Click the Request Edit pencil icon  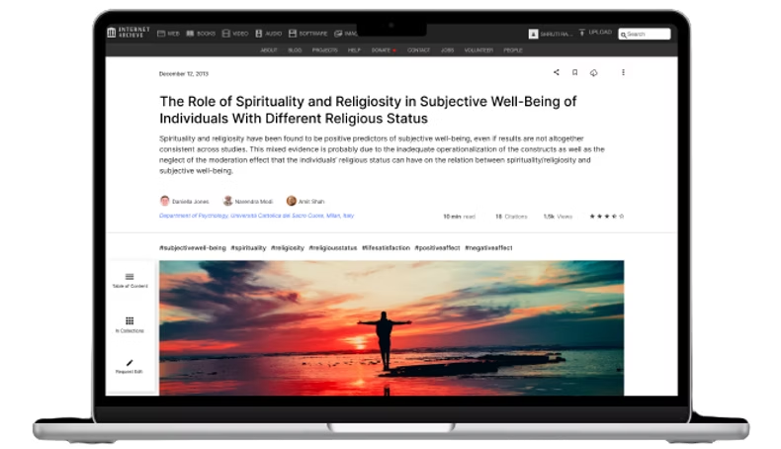click(130, 366)
